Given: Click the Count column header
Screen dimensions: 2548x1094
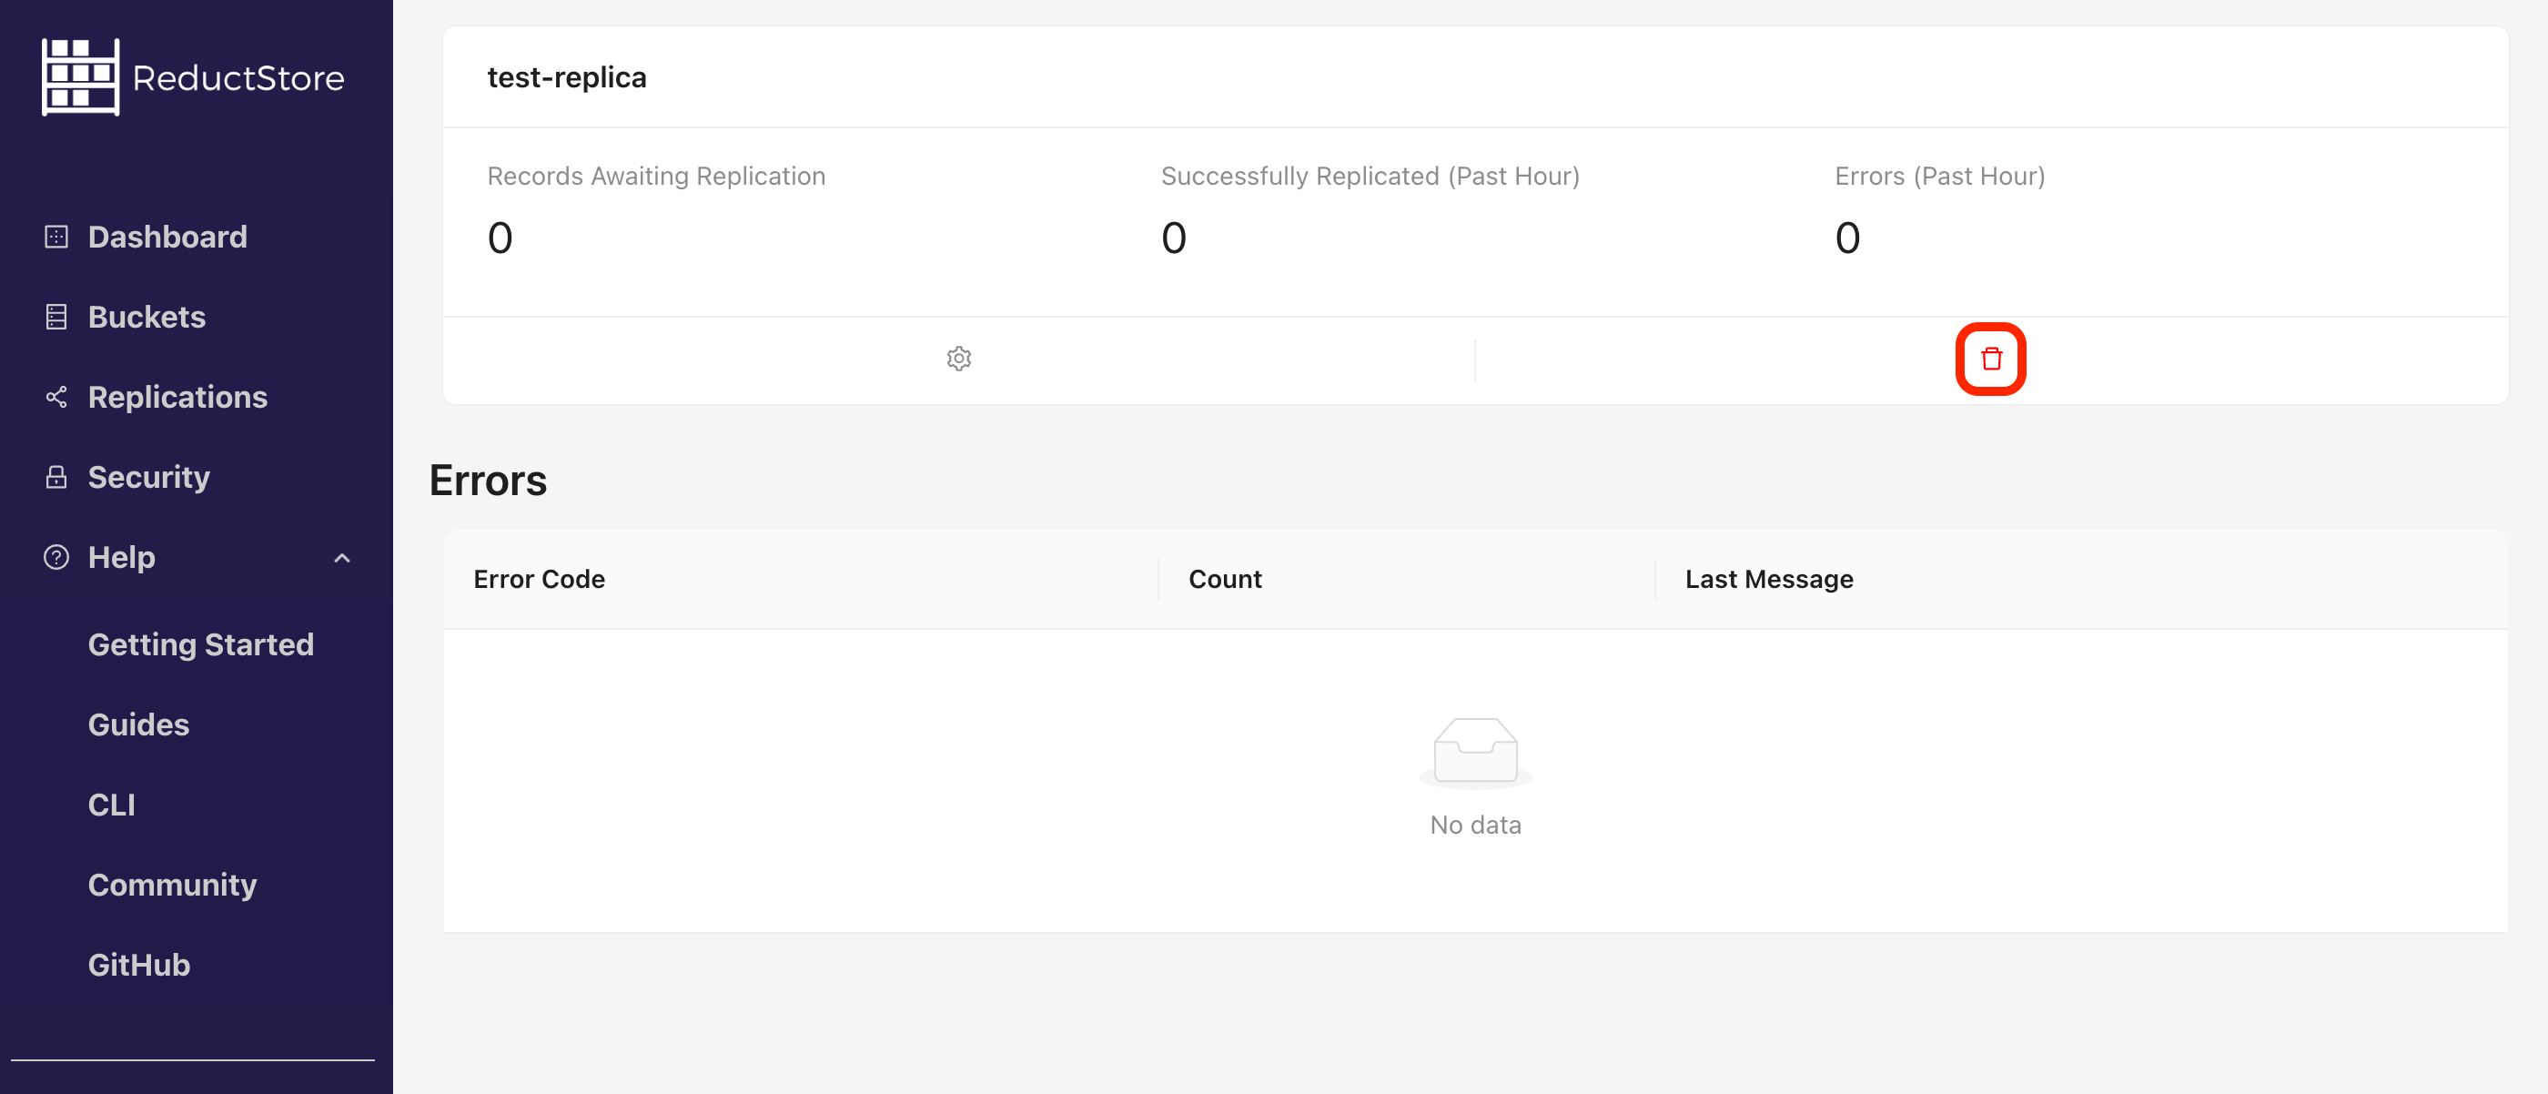Looking at the screenshot, I should [1225, 579].
